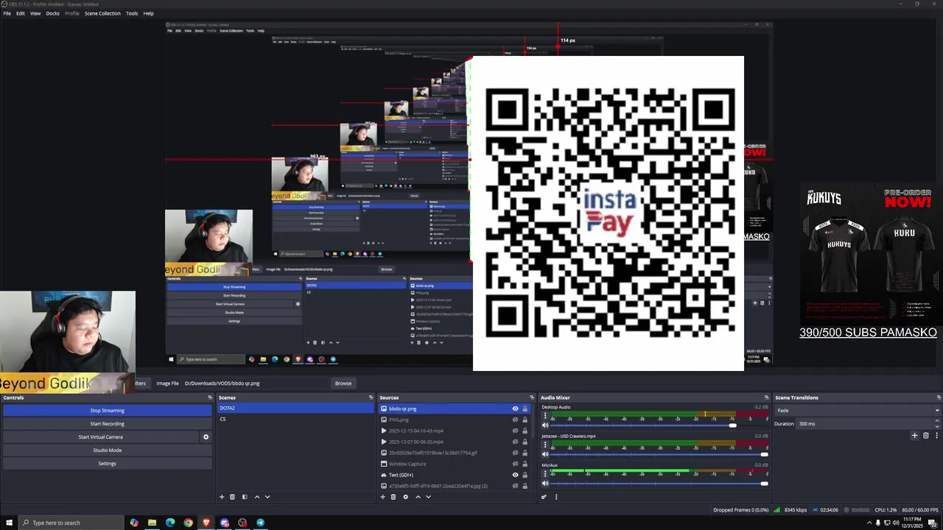Open Fade transition dropdown
The height and width of the screenshot is (530, 943).
[x=858, y=411]
